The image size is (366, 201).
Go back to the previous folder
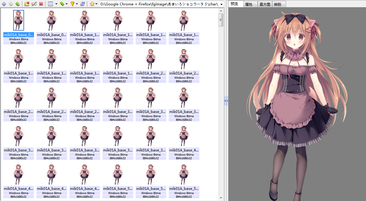point(4,4)
